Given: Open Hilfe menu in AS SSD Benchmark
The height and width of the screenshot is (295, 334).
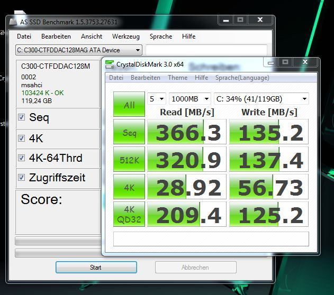Looking at the screenshot, I should 189,36.
